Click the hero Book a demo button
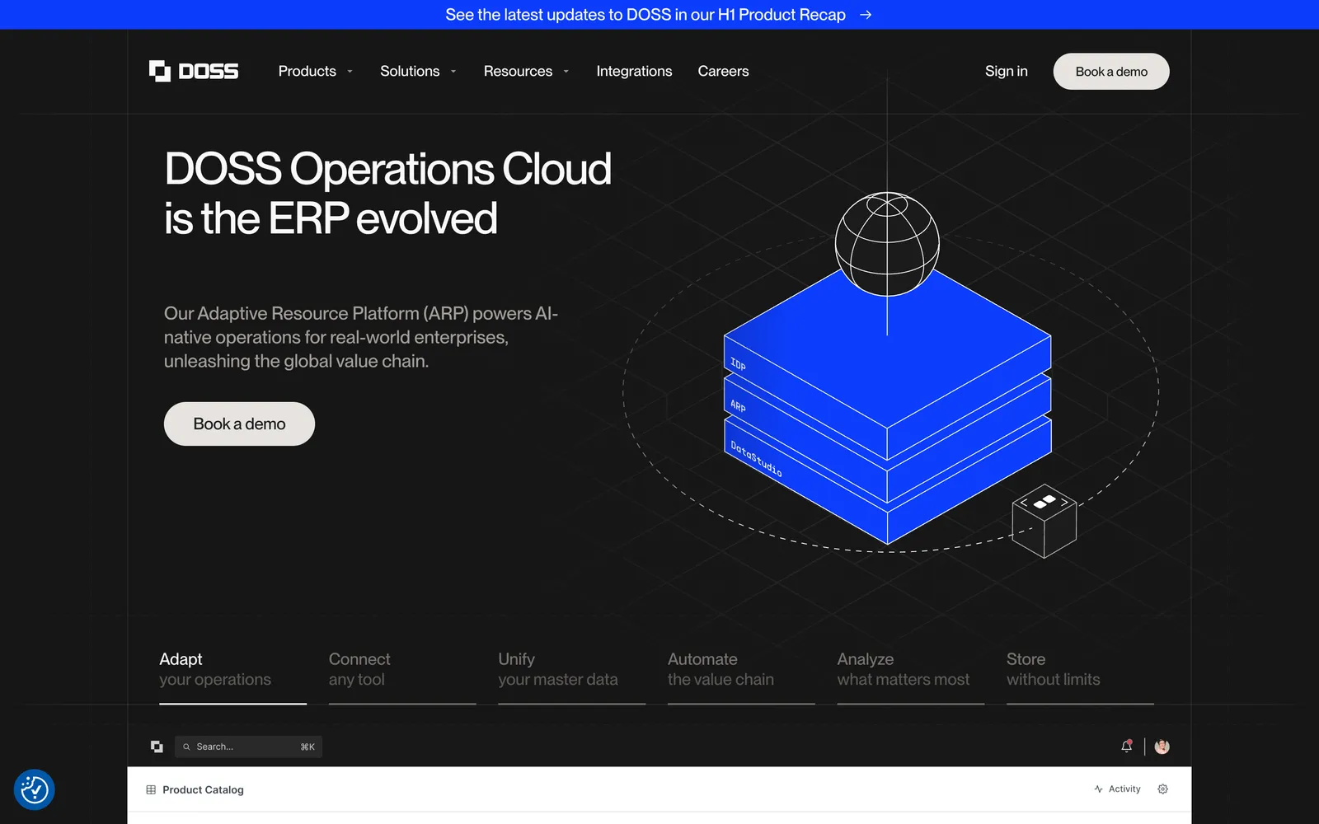The width and height of the screenshot is (1319, 824). click(x=239, y=424)
